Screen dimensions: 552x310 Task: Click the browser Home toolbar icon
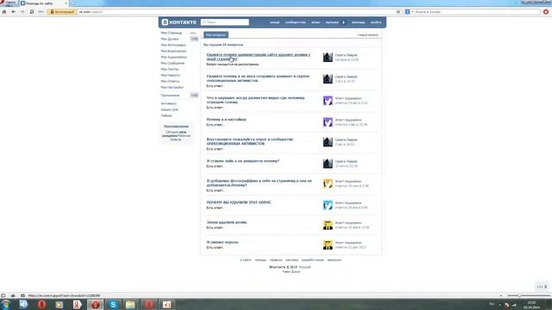pos(4,11)
